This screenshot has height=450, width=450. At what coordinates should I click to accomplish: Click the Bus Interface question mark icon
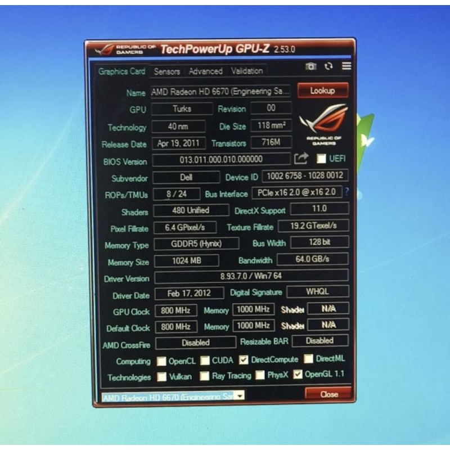[346, 191]
